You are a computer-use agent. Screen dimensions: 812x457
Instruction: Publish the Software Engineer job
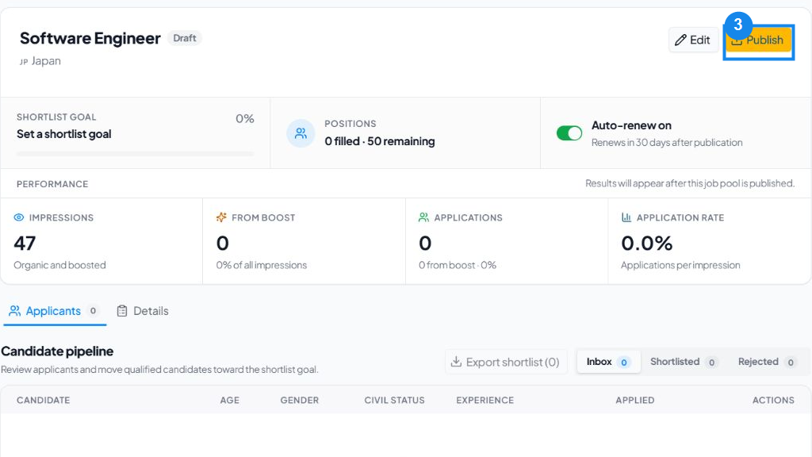(x=759, y=40)
